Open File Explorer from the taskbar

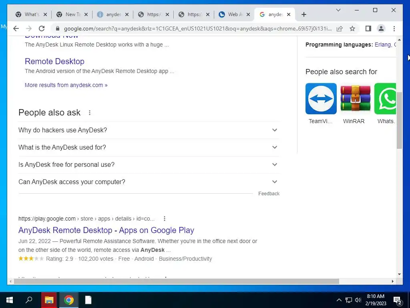[49, 300]
